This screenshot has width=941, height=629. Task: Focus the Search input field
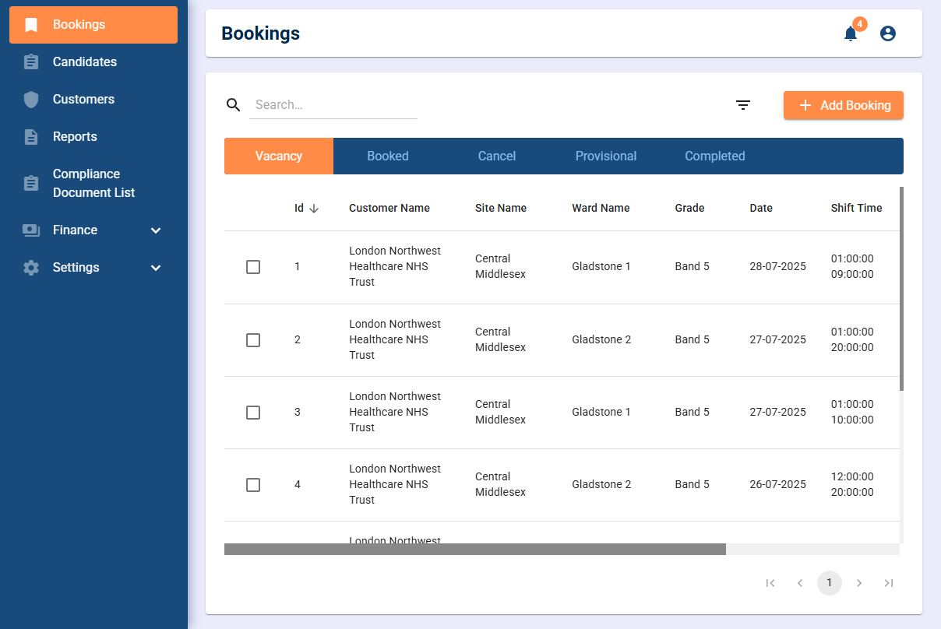click(333, 105)
